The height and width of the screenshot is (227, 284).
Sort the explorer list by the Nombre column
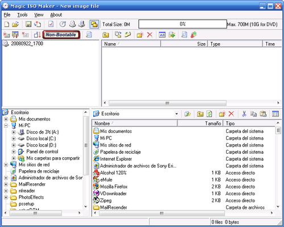(135, 123)
